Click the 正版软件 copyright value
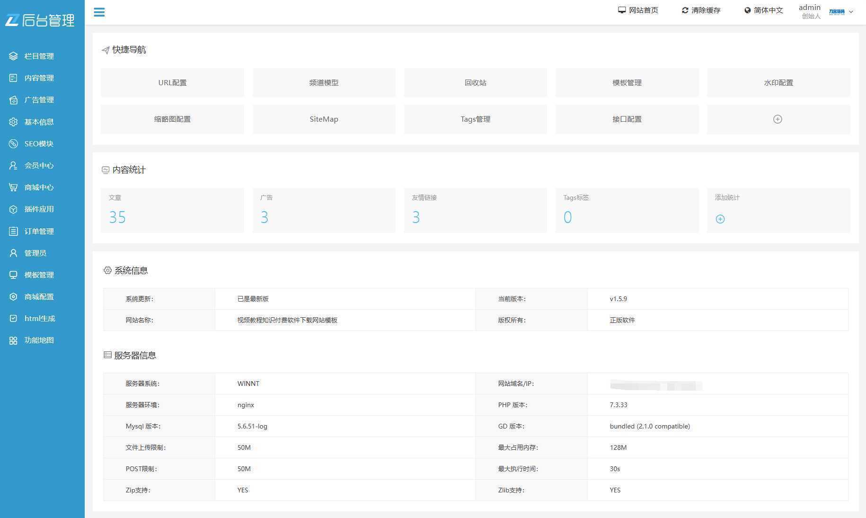The width and height of the screenshot is (866, 518). click(x=622, y=320)
